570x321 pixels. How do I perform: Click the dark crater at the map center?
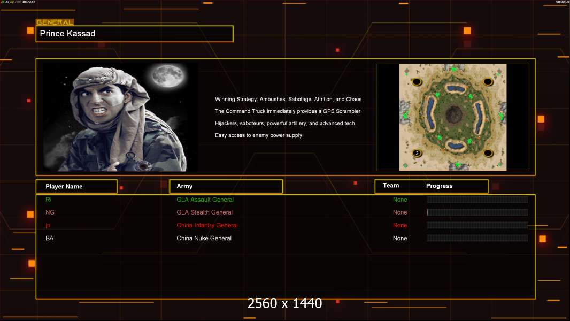(x=453, y=114)
